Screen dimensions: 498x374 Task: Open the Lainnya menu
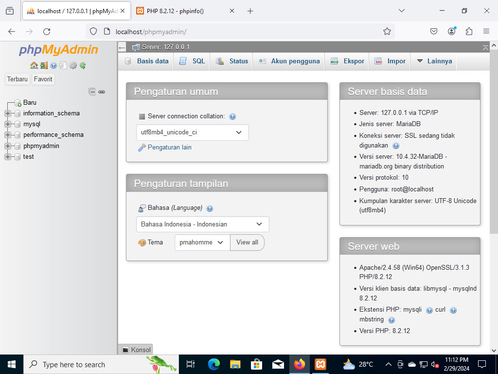pos(433,61)
